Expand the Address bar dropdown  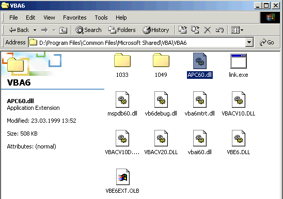(249, 43)
